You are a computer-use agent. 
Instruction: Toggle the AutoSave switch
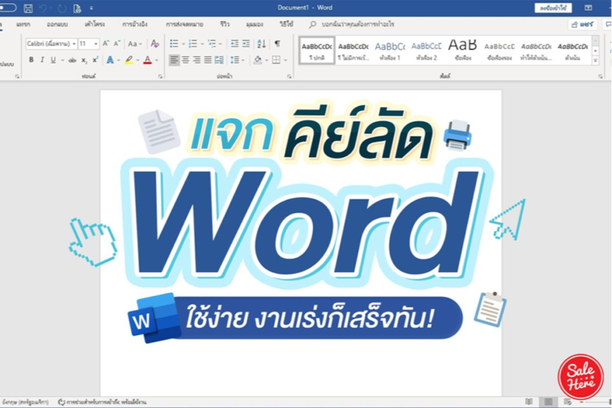pyautogui.click(x=7, y=8)
